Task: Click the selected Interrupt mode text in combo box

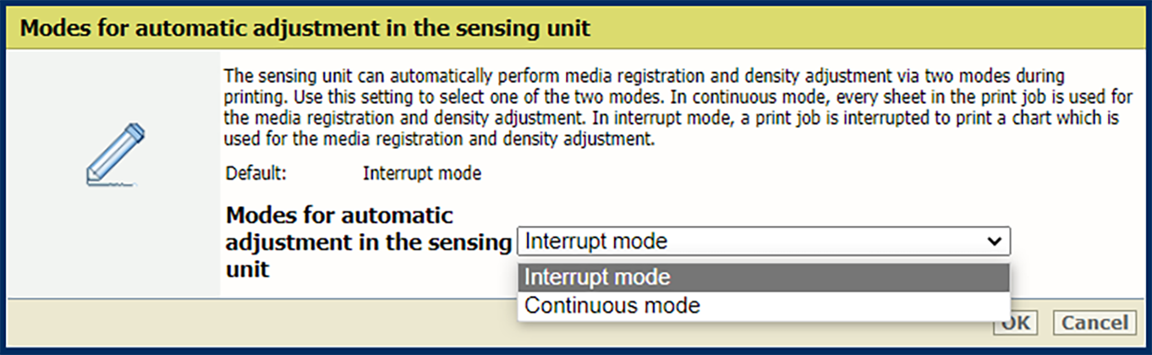Action: click(596, 242)
